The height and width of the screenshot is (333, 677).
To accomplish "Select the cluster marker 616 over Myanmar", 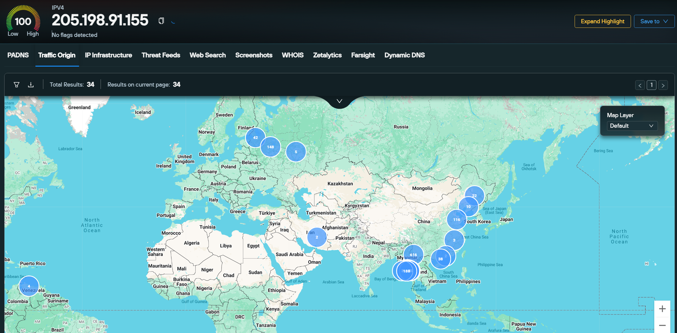I will coord(414,255).
